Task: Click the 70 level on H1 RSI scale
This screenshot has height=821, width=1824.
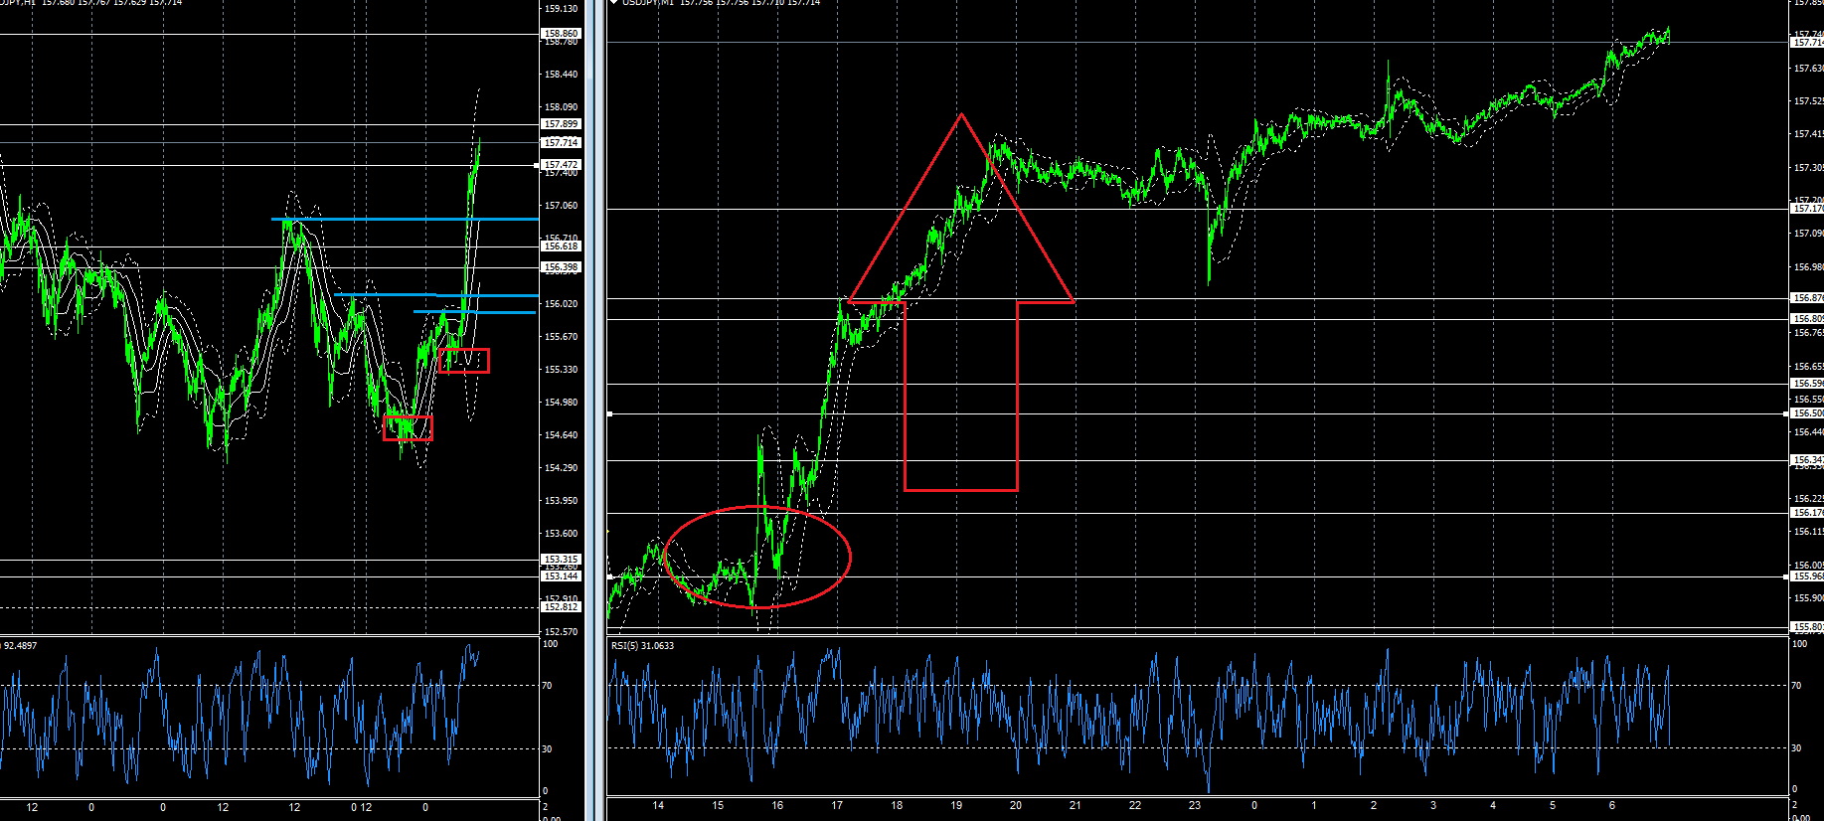Action: 547,686
